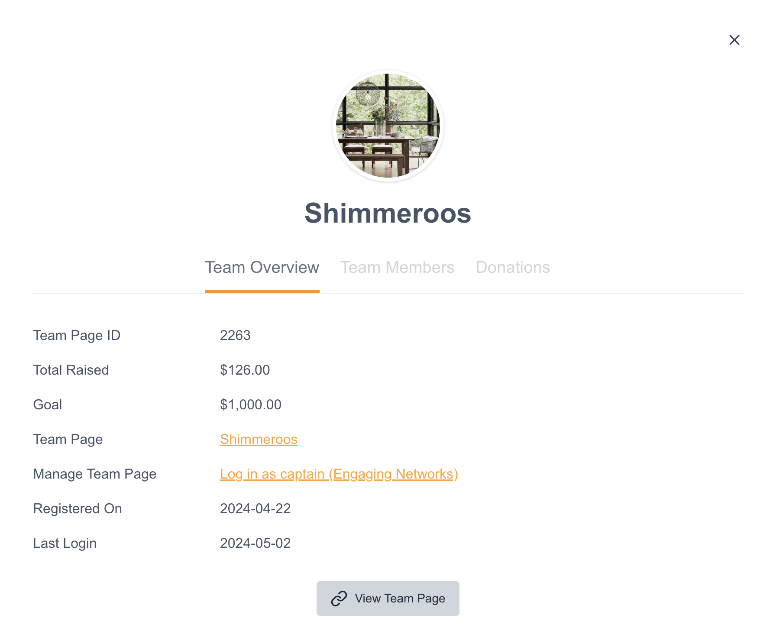The width and height of the screenshot is (770, 628).
Task: Log in as captain via Engaging Networks
Action: [x=339, y=474]
